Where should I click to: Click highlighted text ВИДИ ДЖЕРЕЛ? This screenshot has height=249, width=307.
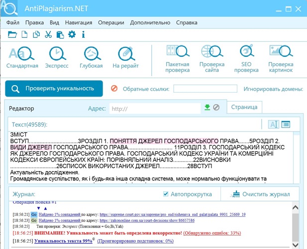31,147
